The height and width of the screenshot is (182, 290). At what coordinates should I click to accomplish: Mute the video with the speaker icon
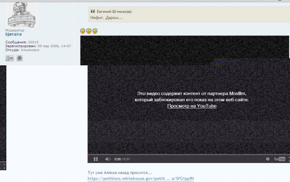108,159
